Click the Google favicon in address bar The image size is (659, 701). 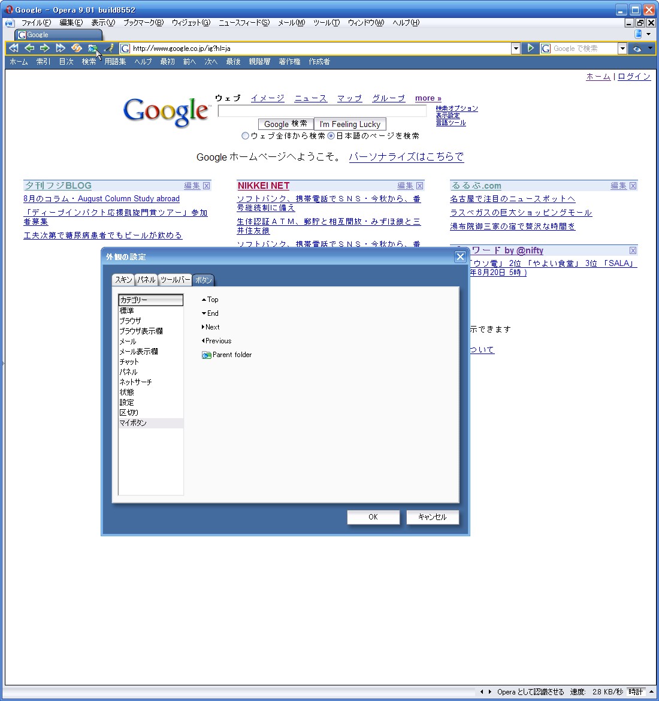coord(126,49)
